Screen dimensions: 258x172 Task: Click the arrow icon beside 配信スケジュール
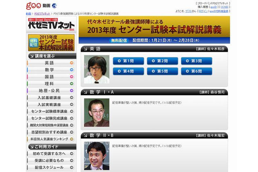(72, 168)
